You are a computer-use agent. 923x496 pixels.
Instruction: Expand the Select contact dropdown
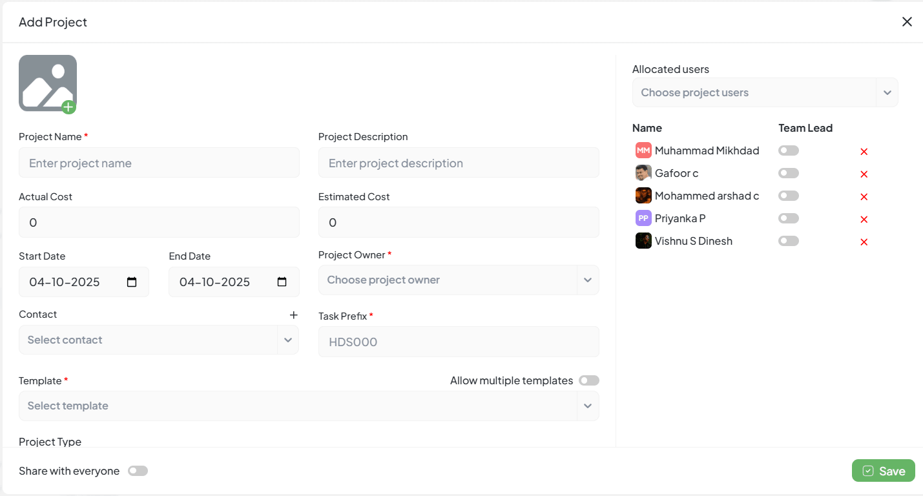click(158, 340)
